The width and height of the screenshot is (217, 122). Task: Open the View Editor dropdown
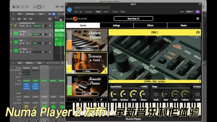tap(190, 12)
